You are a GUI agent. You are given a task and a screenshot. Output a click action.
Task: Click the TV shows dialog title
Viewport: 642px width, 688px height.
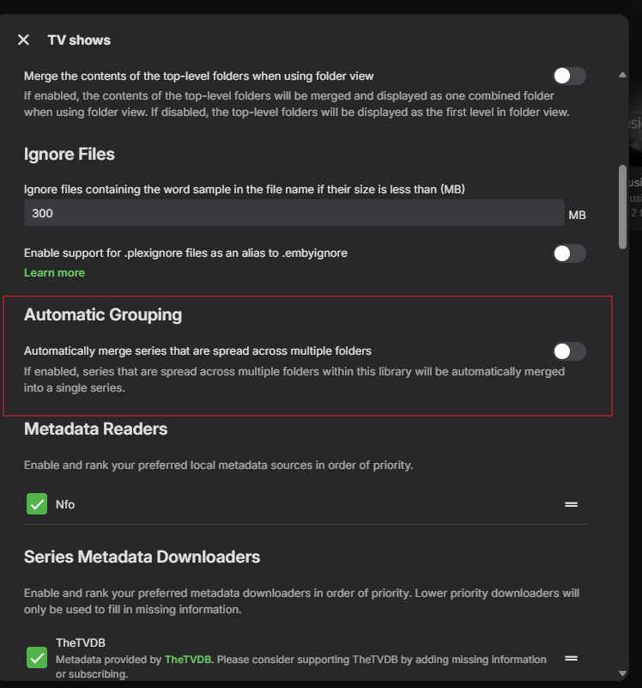(x=79, y=40)
